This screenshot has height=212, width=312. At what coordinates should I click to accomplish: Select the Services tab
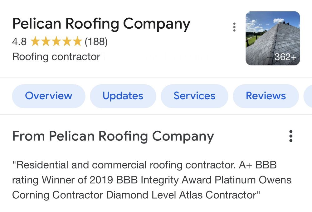pyautogui.click(x=194, y=96)
